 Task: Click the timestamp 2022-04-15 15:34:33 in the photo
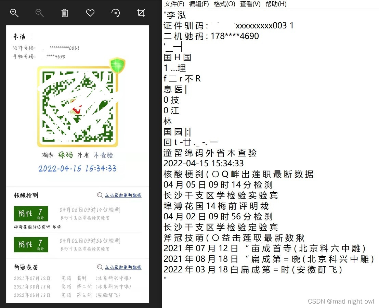click(x=77, y=168)
